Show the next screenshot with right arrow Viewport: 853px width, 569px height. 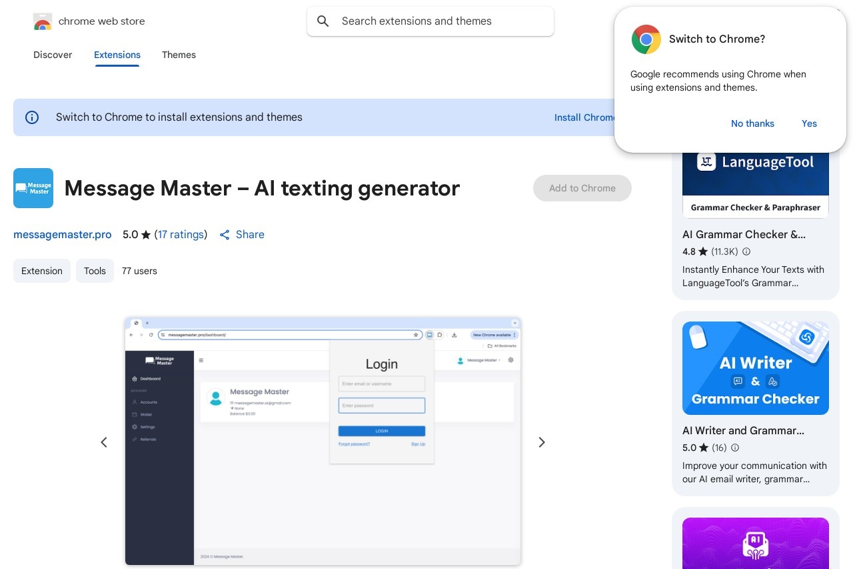[542, 442]
